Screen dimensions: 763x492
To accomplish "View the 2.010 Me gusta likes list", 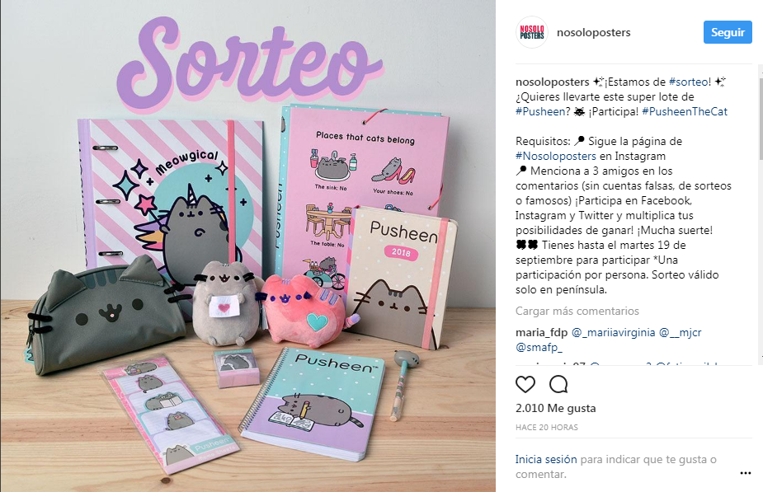I will point(555,408).
